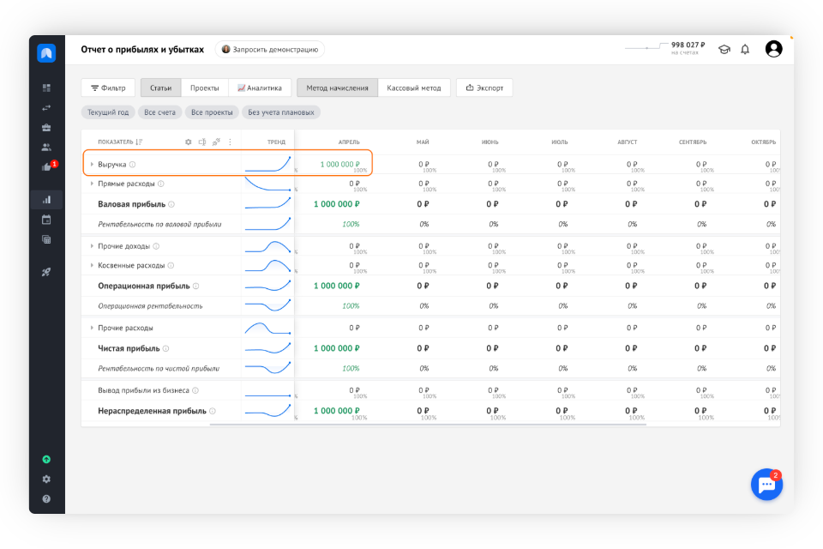Viewport: 823px width, 549px height.
Task: Open the briefcase projects icon in sidebar
Action: pos(46,128)
